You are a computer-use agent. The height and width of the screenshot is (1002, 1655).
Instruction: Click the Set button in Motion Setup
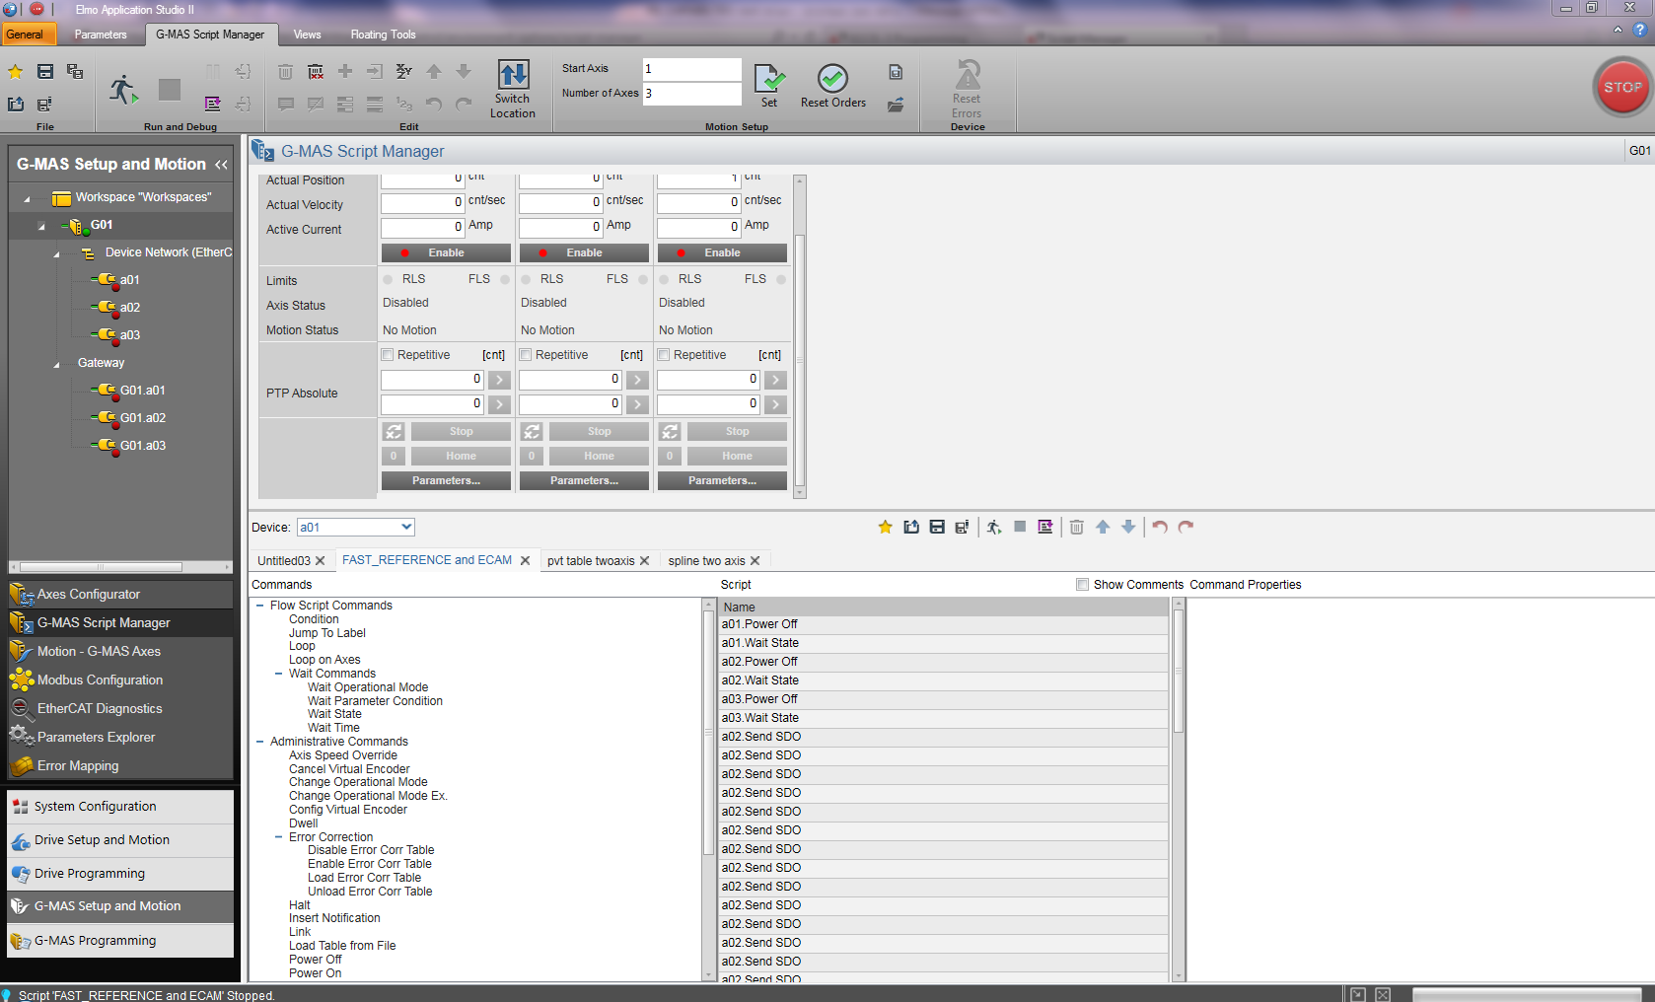point(769,86)
